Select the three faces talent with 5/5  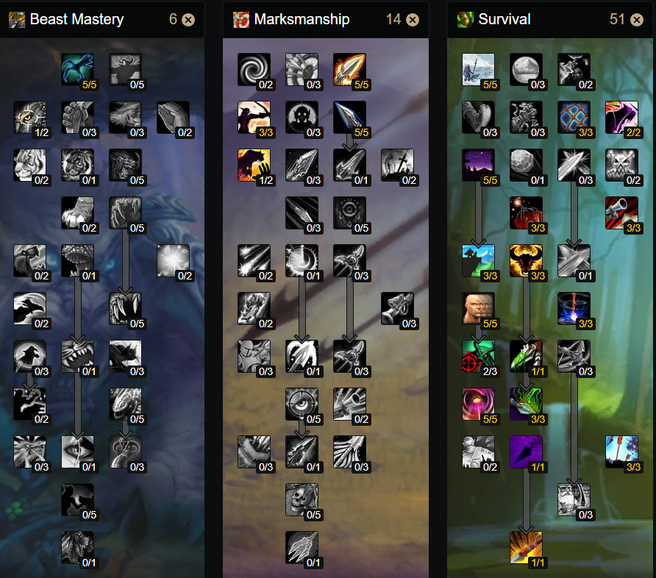(478, 308)
